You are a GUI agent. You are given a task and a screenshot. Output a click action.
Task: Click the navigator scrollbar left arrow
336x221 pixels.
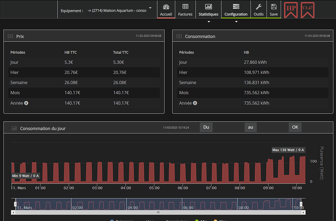(x=13, y=212)
